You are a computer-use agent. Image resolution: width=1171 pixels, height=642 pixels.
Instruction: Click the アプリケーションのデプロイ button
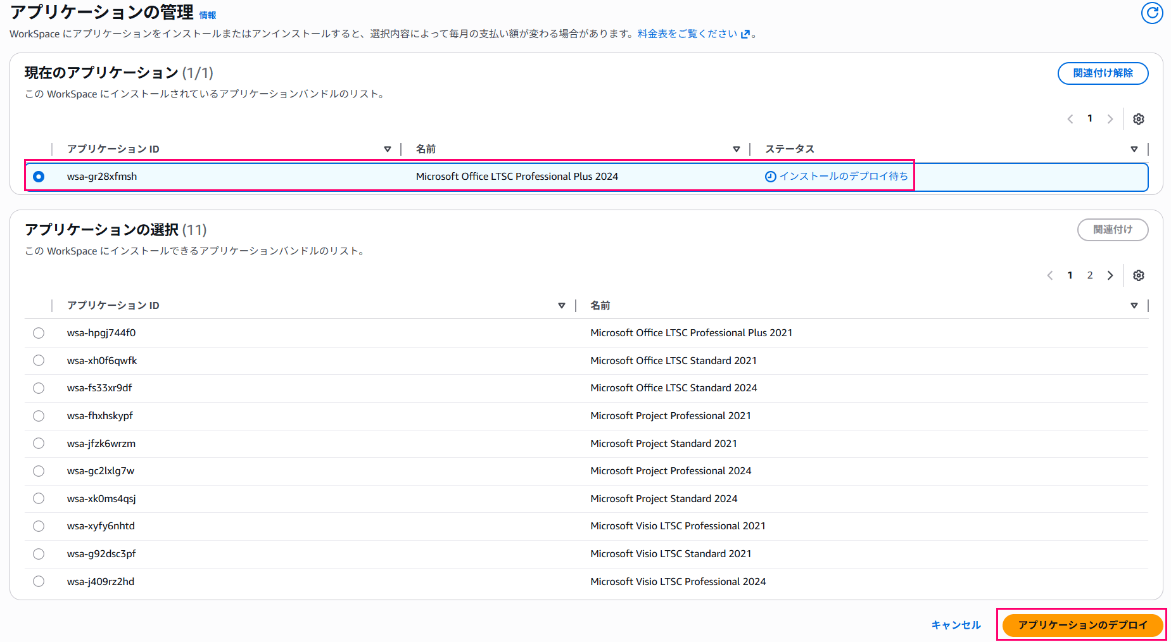(1082, 625)
